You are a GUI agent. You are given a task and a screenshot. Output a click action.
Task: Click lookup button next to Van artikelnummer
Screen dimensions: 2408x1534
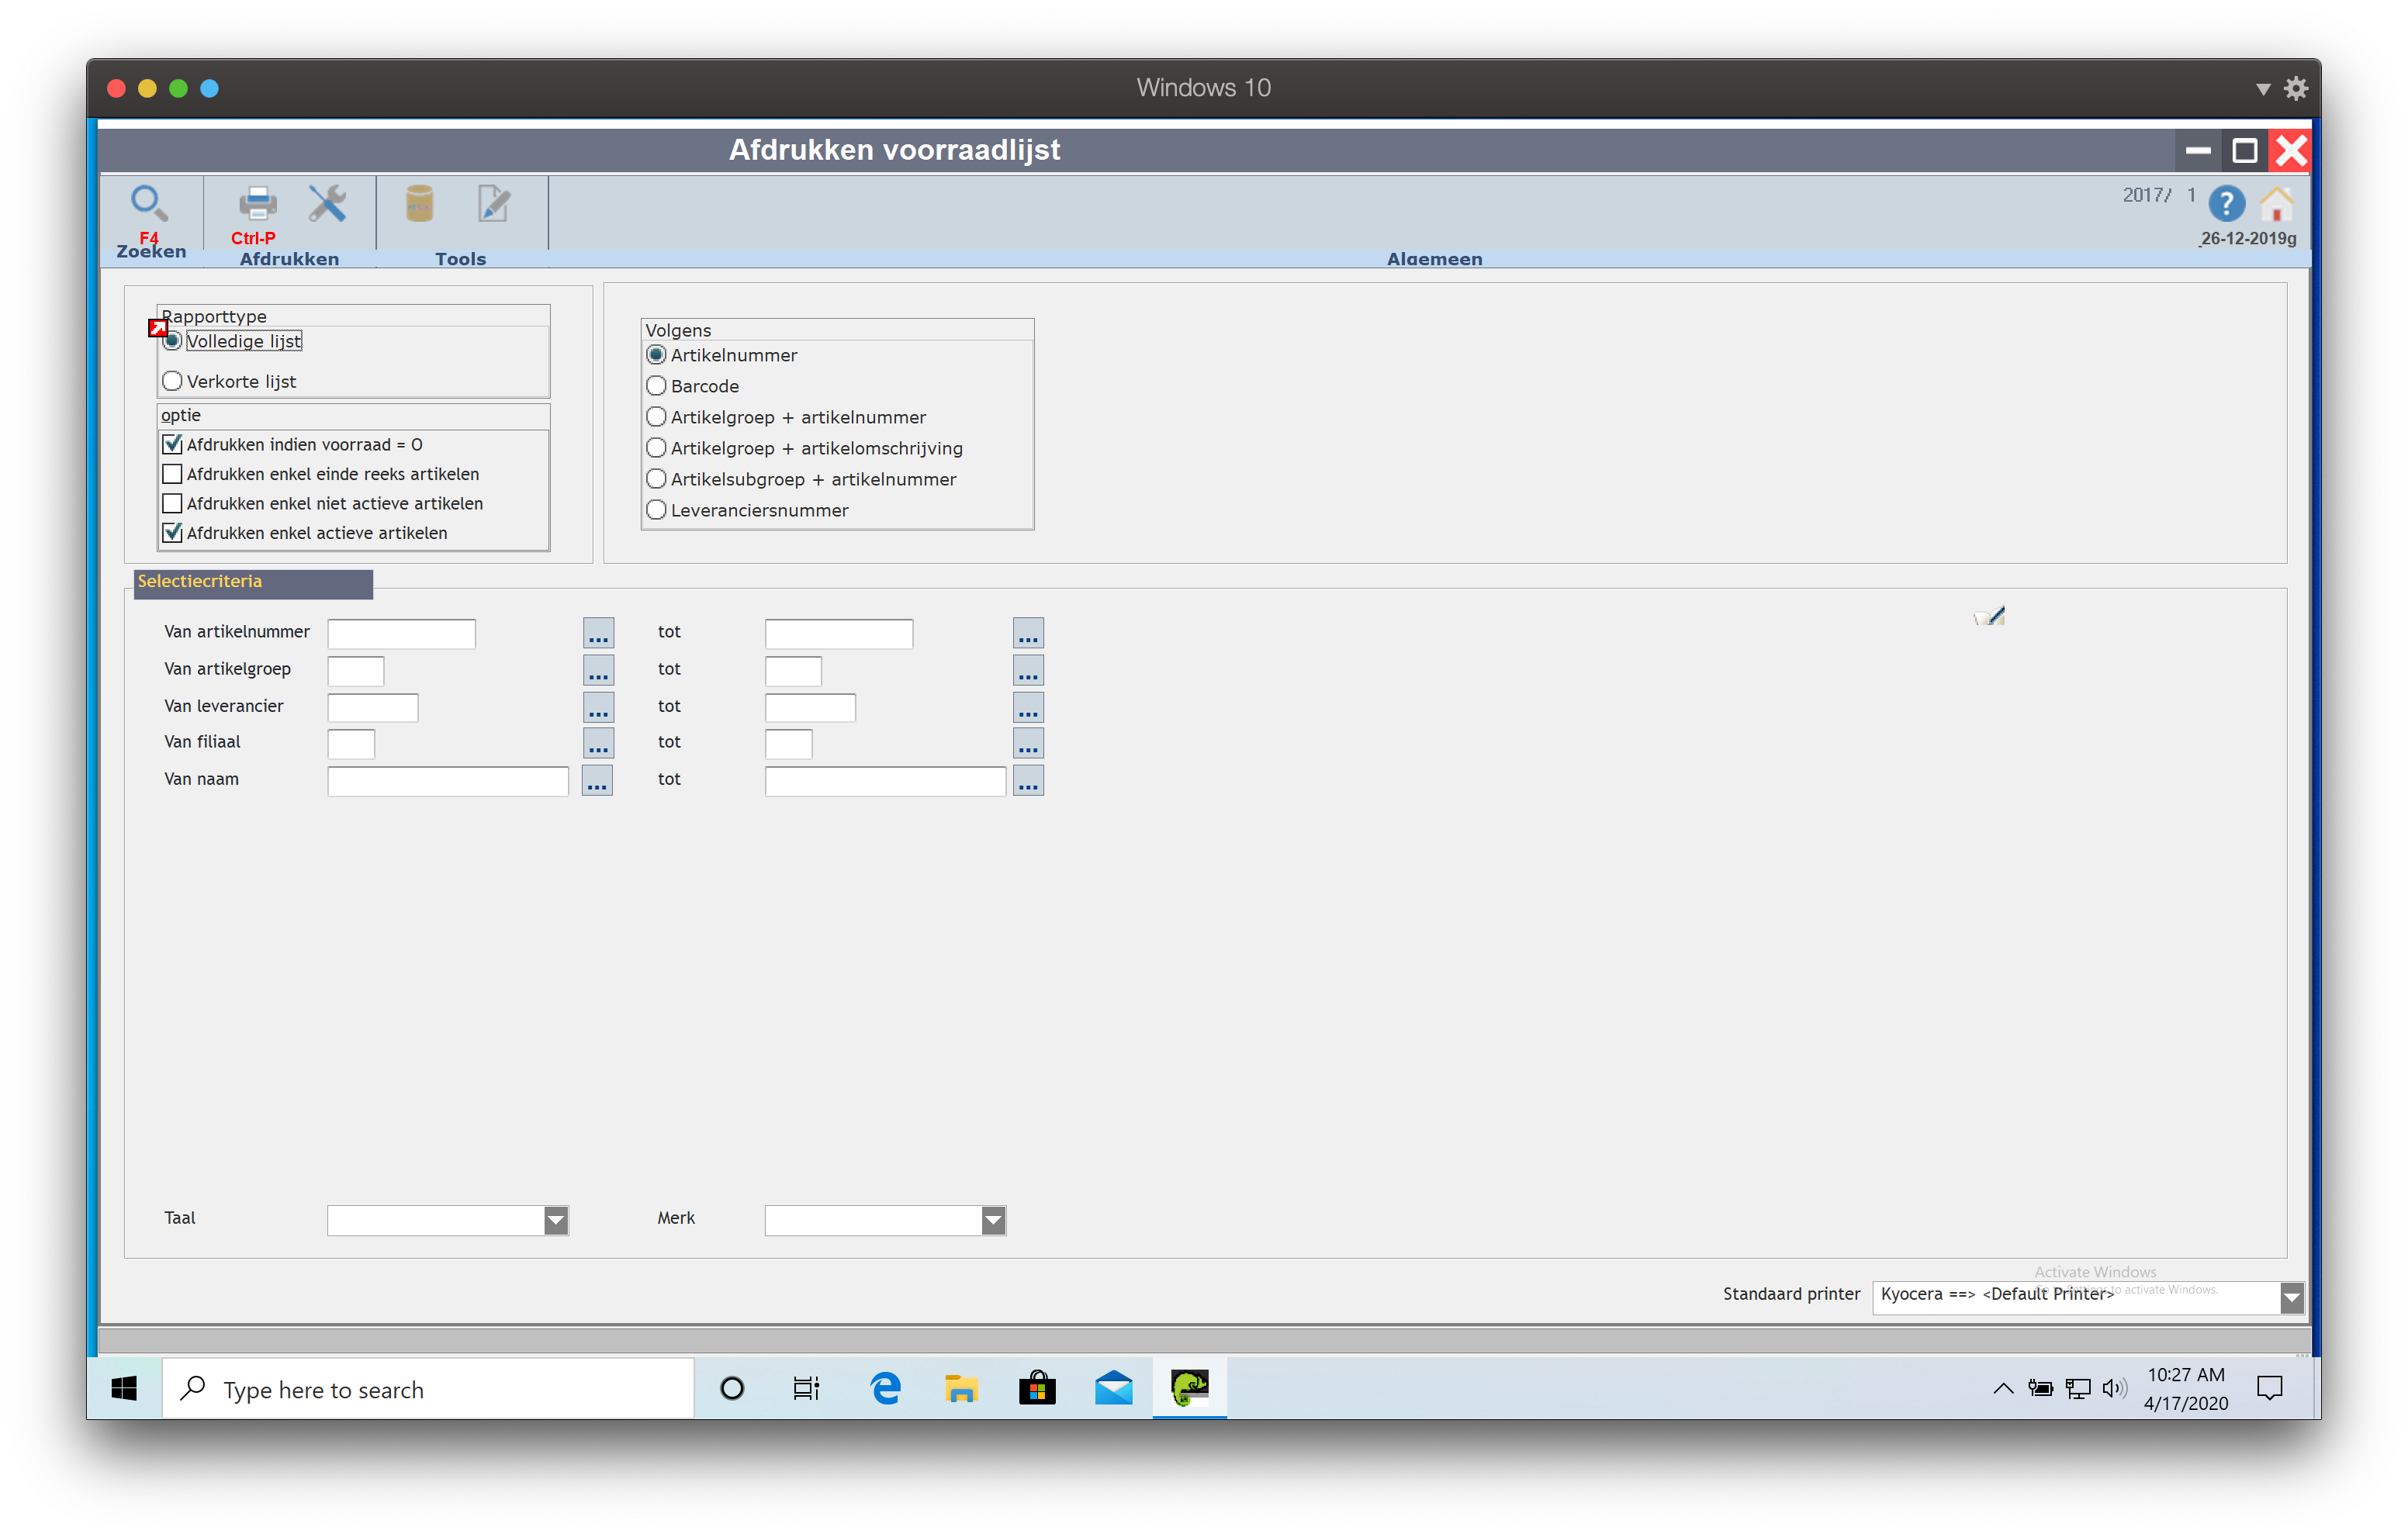click(x=598, y=633)
